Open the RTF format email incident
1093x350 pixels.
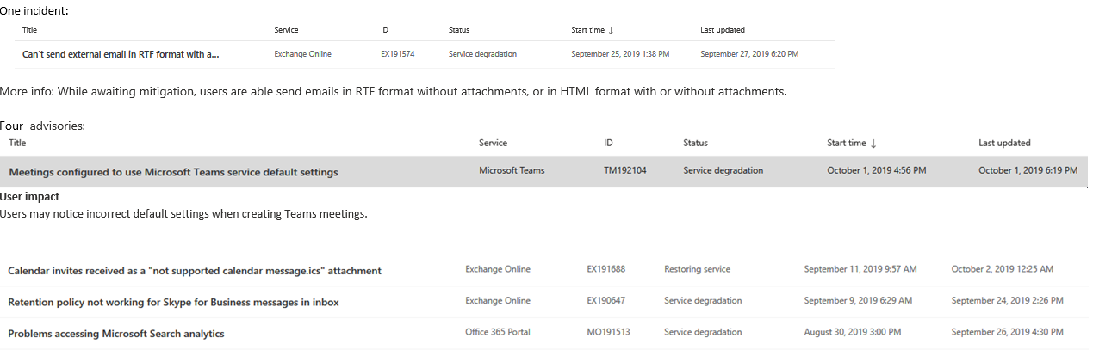(121, 54)
